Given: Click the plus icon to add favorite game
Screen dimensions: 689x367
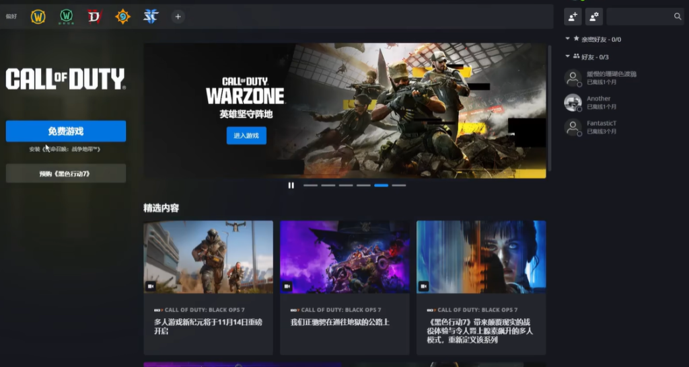Looking at the screenshot, I should tap(178, 17).
